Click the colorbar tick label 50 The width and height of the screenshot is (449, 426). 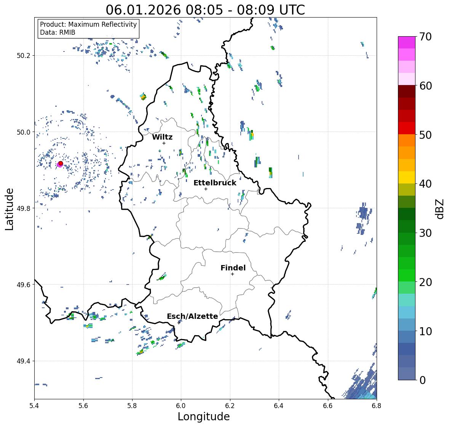click(x=425, y=135)
